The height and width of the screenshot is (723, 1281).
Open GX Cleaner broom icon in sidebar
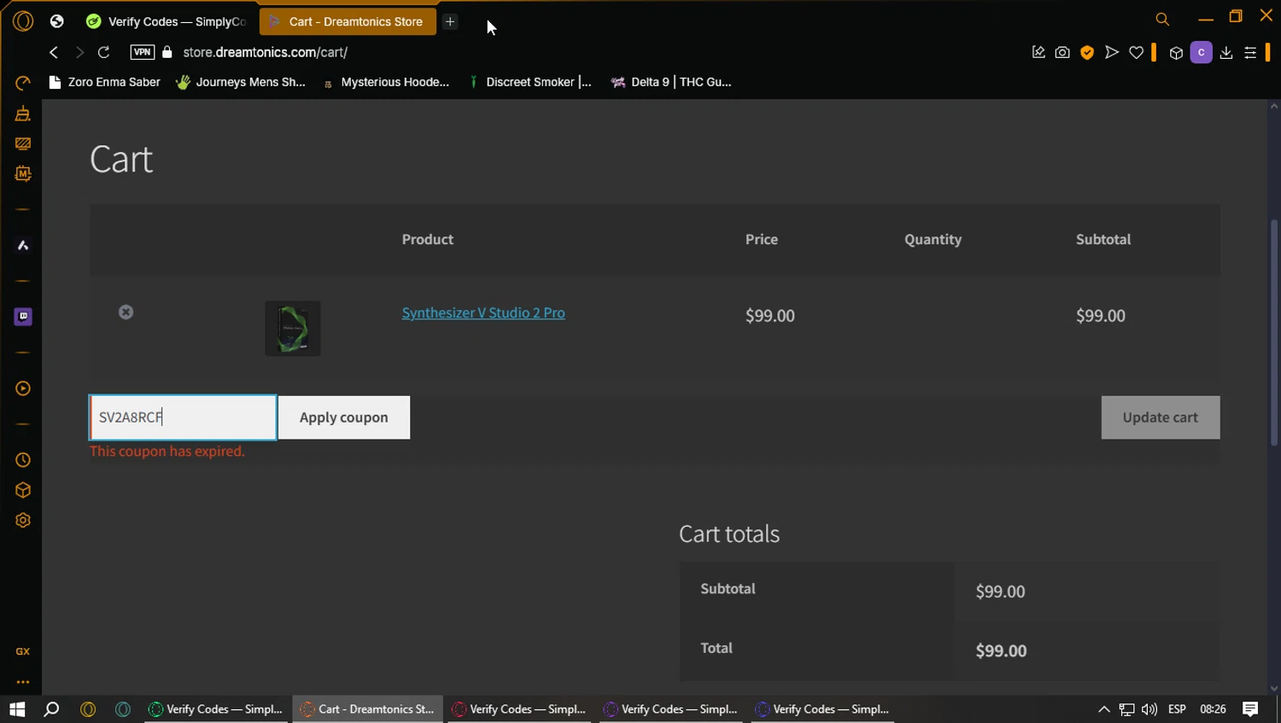pos(23,114)
